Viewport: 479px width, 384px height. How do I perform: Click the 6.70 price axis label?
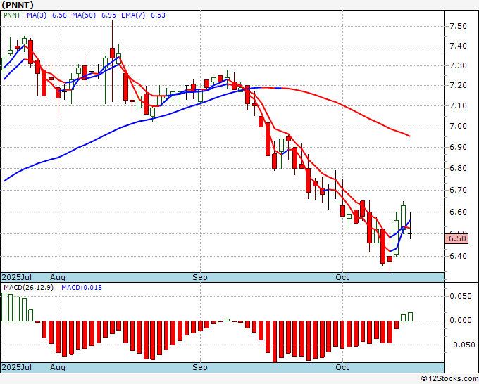coord(459,190)
